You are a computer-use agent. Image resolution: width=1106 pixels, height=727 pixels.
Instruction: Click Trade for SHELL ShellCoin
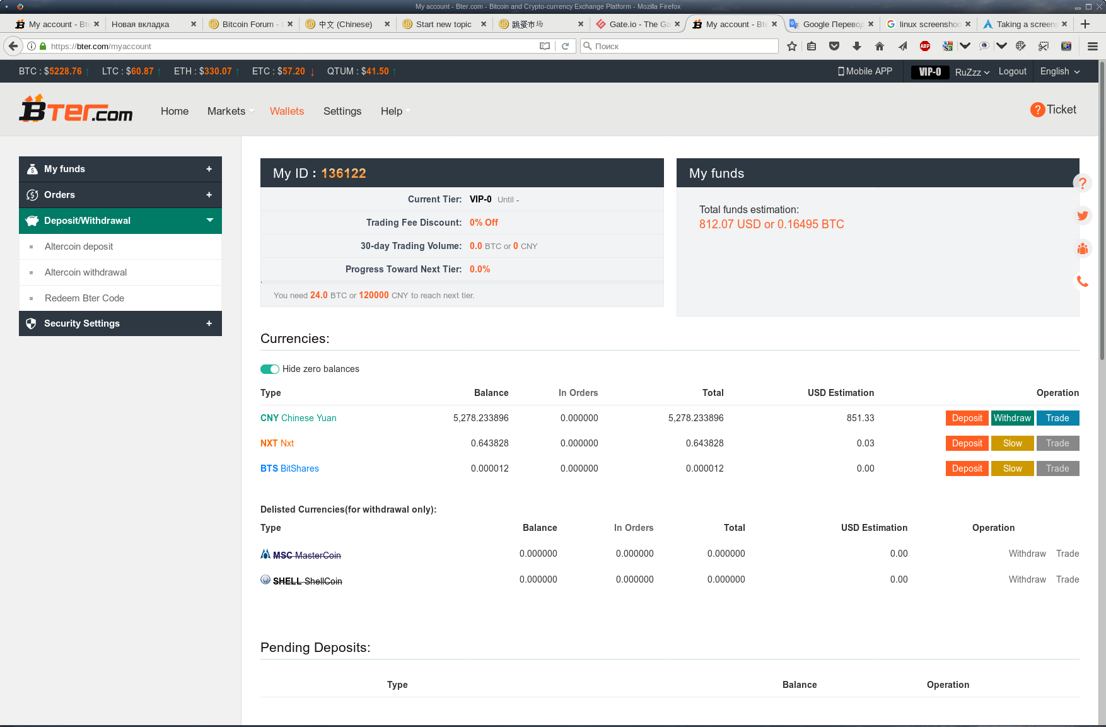coord(1068,579)
